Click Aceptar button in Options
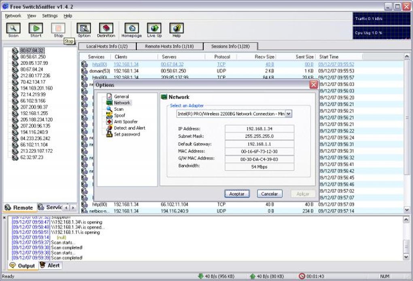The image size is (413, 281). click(x=237, y=194)
